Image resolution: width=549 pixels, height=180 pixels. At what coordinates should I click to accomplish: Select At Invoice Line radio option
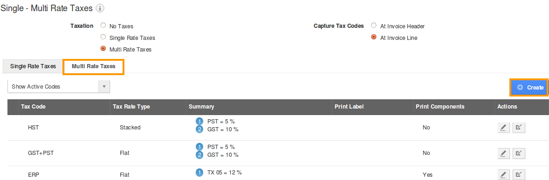pyautogui.click(x=374, y=37)
